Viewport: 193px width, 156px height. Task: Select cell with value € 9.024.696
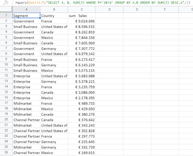point(81,21)
